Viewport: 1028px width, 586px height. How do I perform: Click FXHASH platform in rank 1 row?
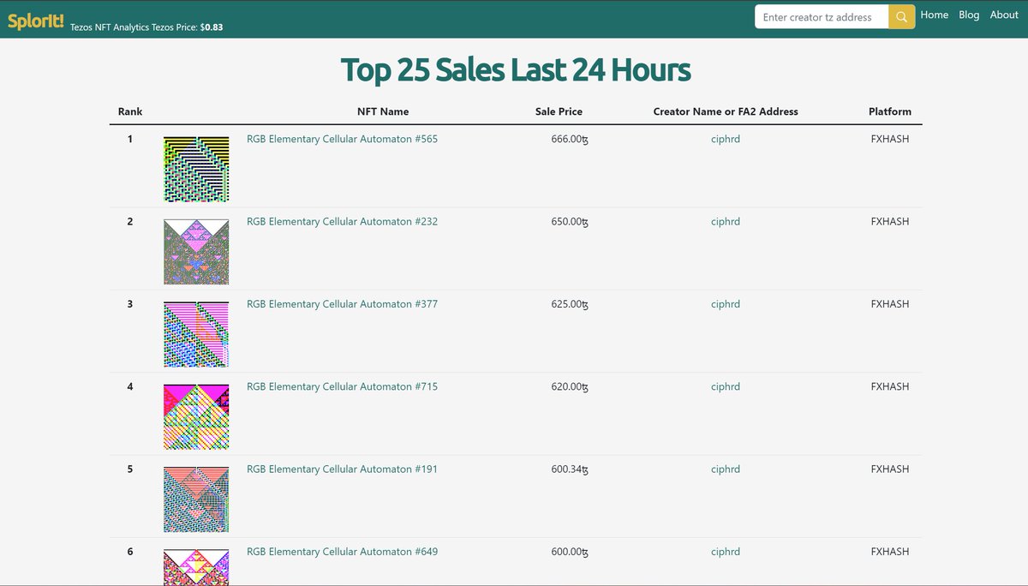click(890, 139)
